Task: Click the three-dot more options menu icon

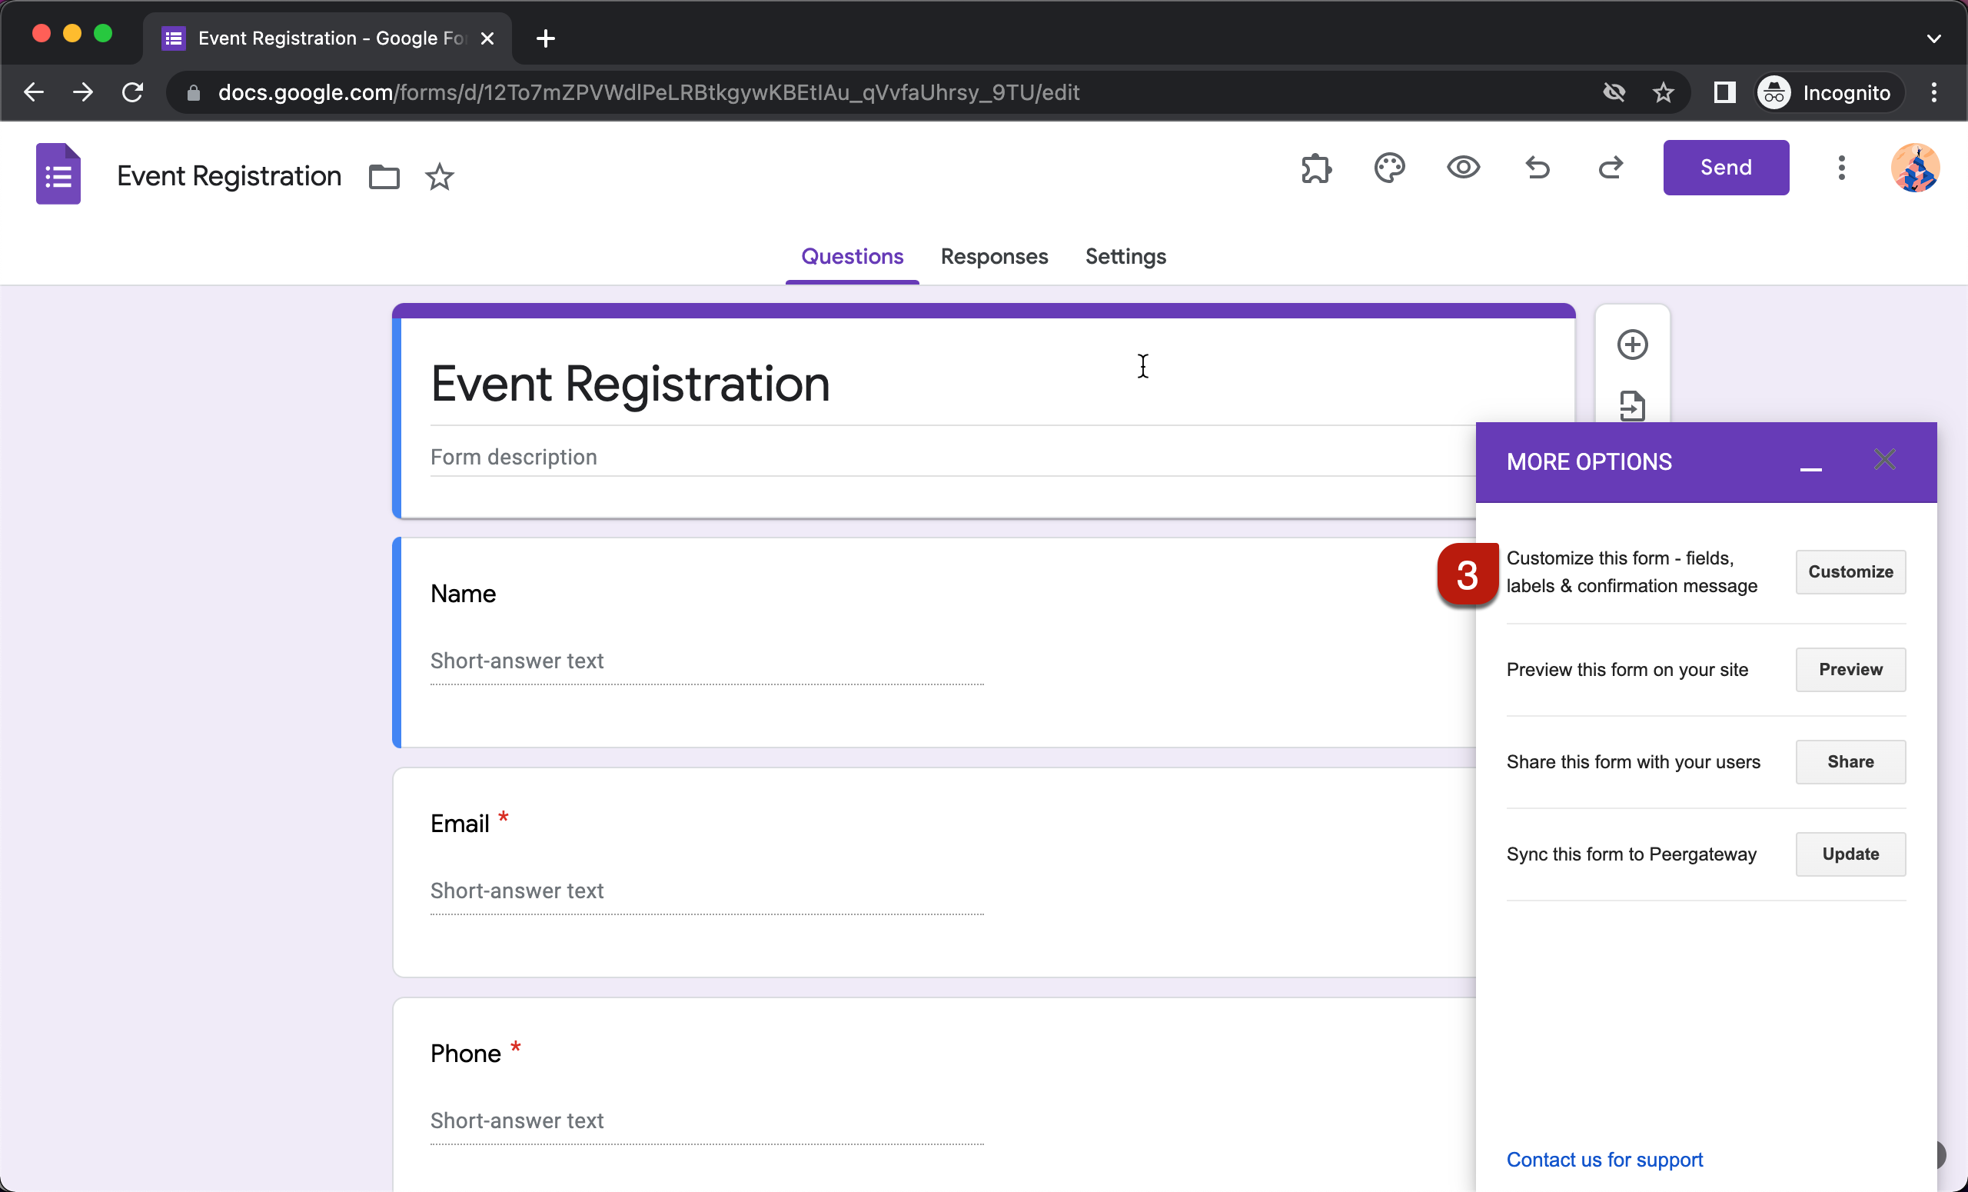Action: coord(1841,168)
